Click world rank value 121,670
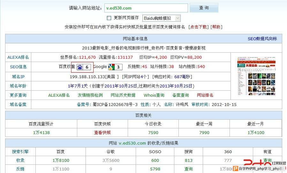The width and height of the screenshot is (287, 173). pyautogui.click(x=87, y=57)
